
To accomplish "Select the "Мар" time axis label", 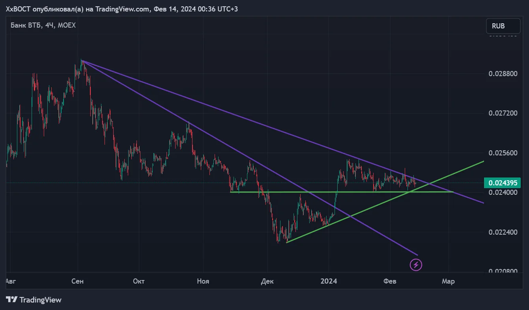I will [x=448, y=281].
